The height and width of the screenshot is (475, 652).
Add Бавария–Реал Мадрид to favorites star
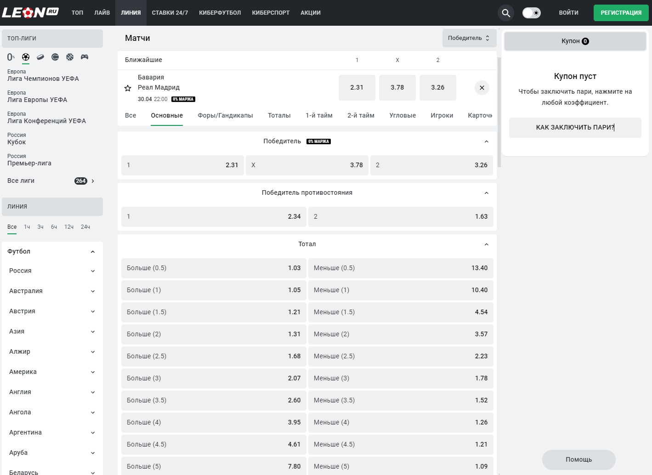point(128,88)
